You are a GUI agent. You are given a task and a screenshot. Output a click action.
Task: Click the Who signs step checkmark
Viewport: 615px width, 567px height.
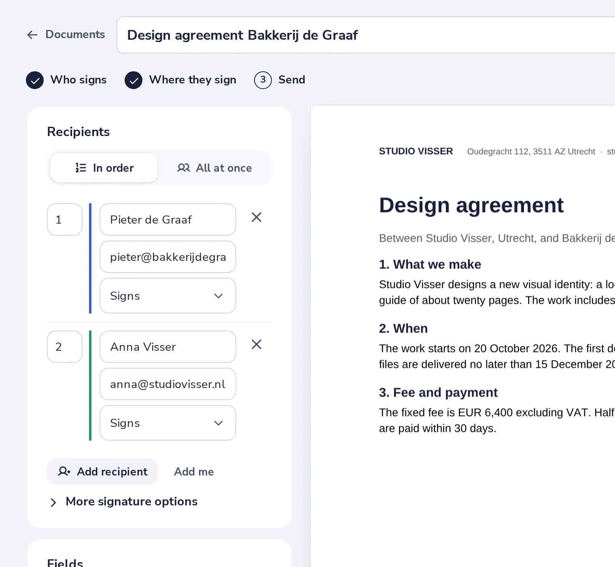coord(35,80)
